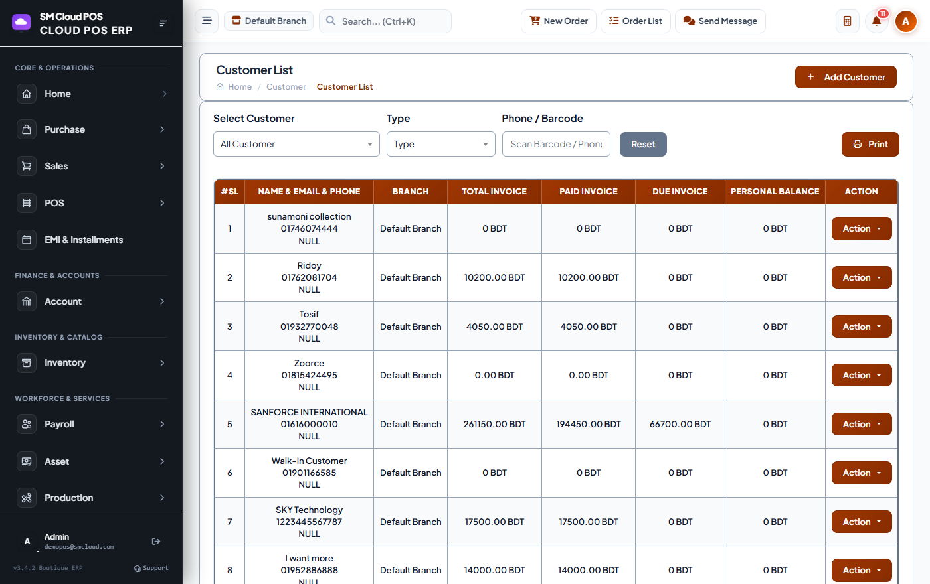Open the Production sidebar menu

[x=91, y=498]
